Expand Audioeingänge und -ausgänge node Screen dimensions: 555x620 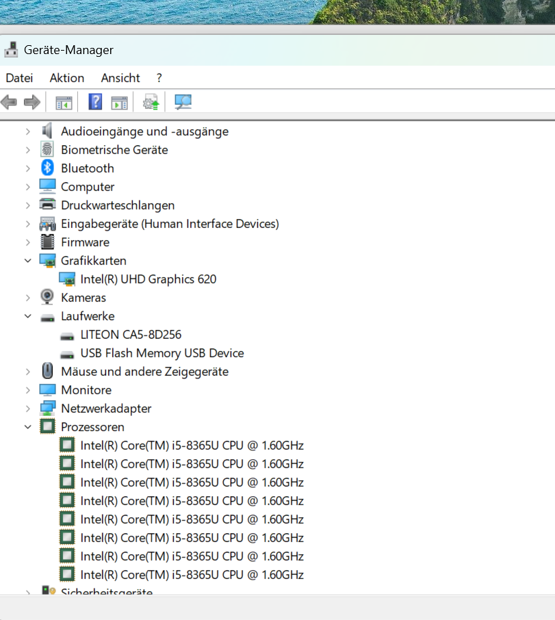coord(27,131)
